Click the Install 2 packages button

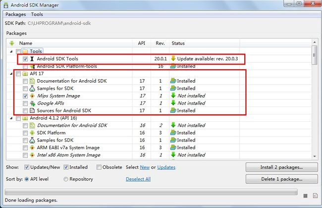click(x=281, y=167)
